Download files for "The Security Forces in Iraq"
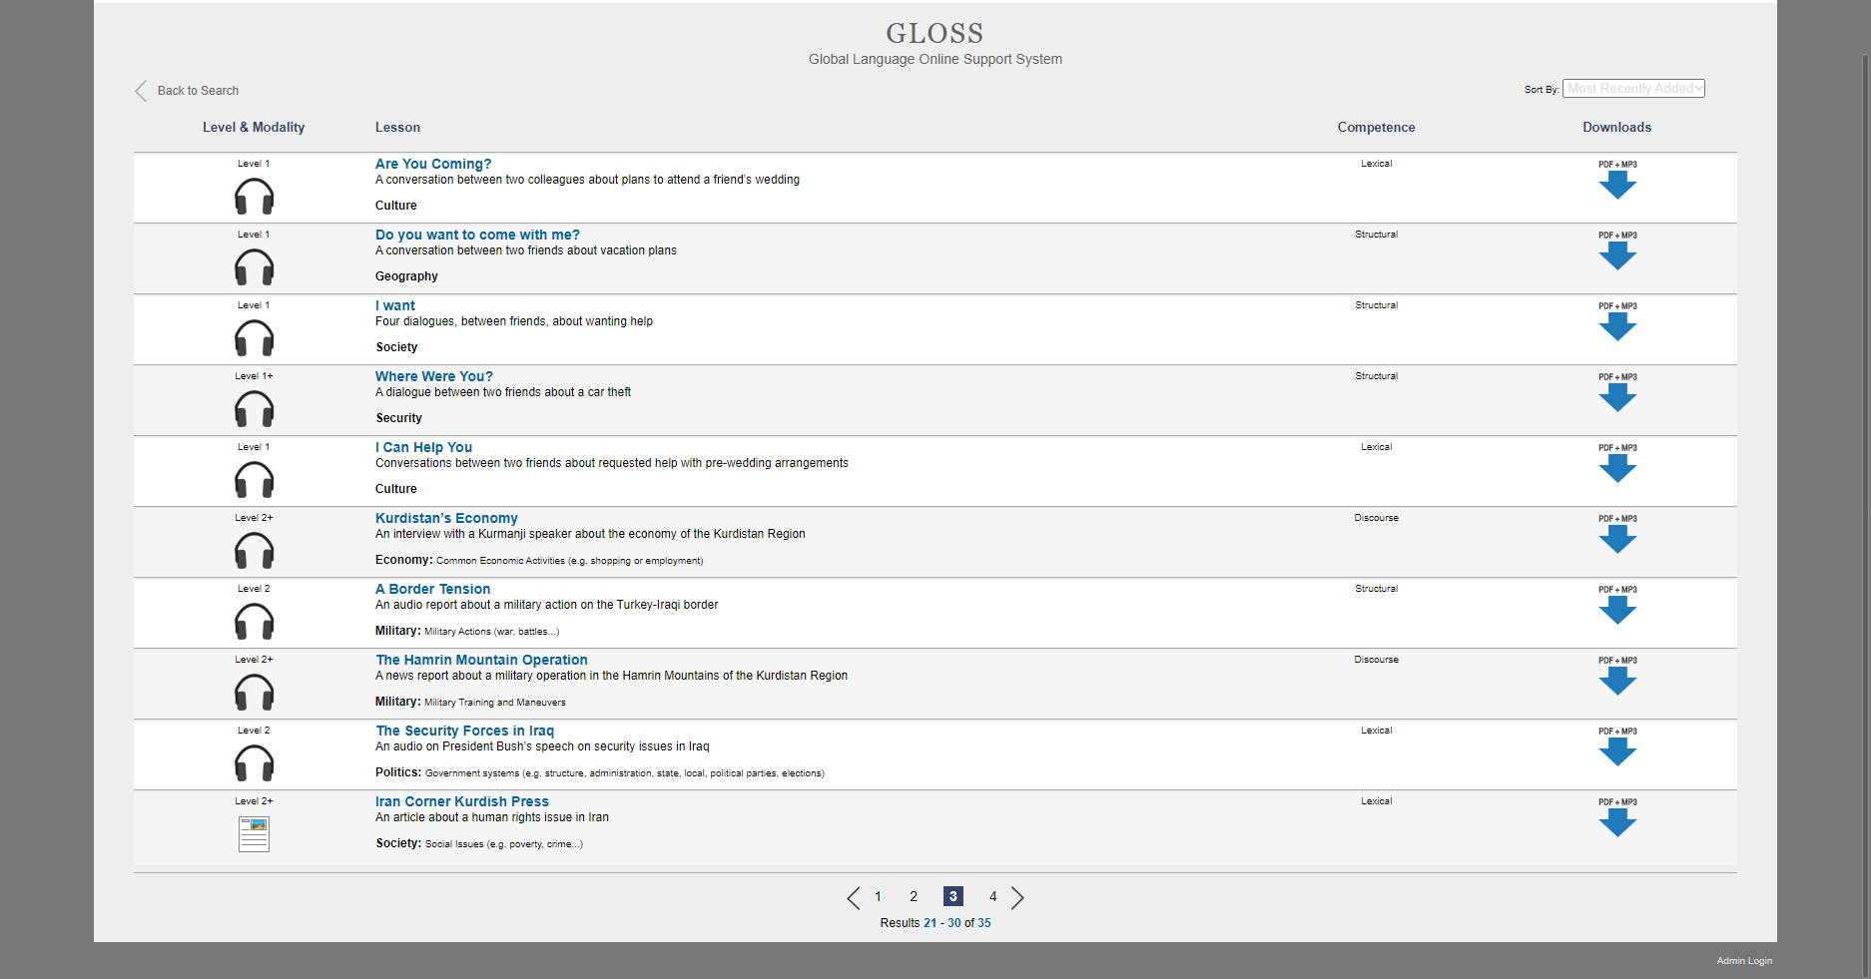Screen dimensions: 1871x979 tap(1617, 751)
